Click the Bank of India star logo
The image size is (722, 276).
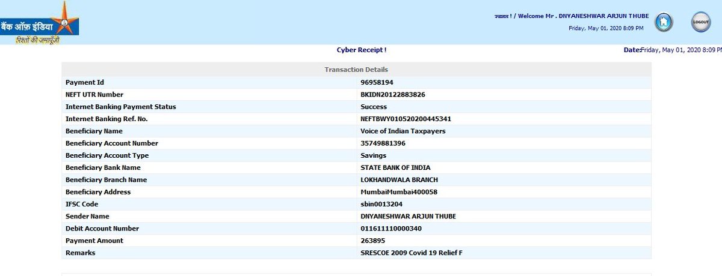click(39, 23)
